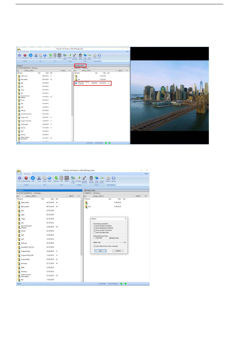
Task: Open local drive dropdown in upper window
Action: point(60,71)
